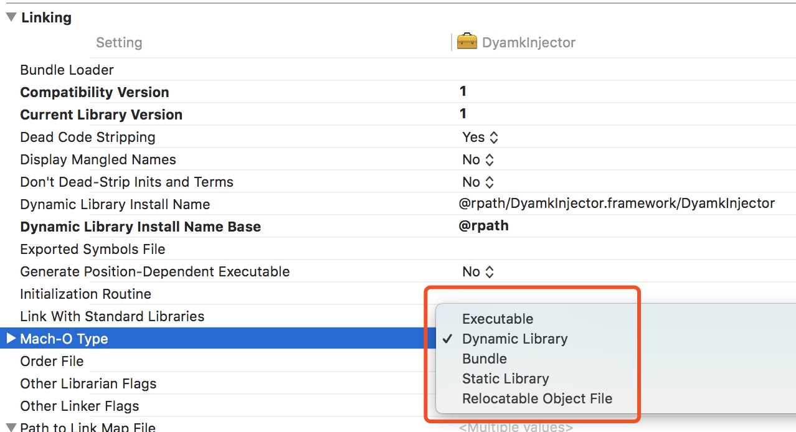The height and width of the screenshot is (432, 796).
Task: Open Generate Position-Dependent Executable dropdown
Action: click(478, 271)
